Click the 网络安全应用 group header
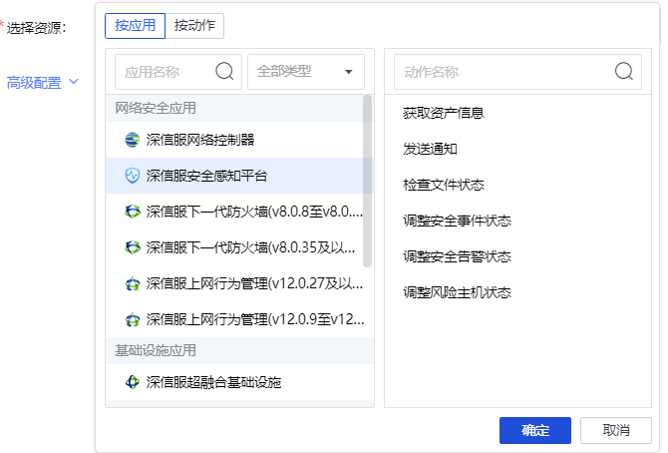668x453 pixels. (x=234, y=108)
